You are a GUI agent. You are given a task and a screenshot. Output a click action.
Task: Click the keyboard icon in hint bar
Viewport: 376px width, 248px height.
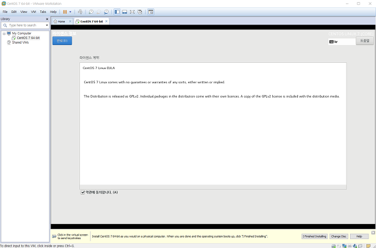54,236
